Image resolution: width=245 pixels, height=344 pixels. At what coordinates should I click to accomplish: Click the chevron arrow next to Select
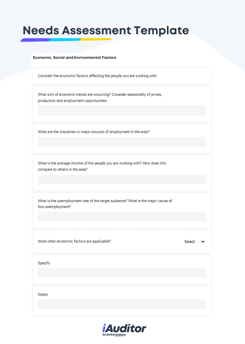(x=203, y=242)
